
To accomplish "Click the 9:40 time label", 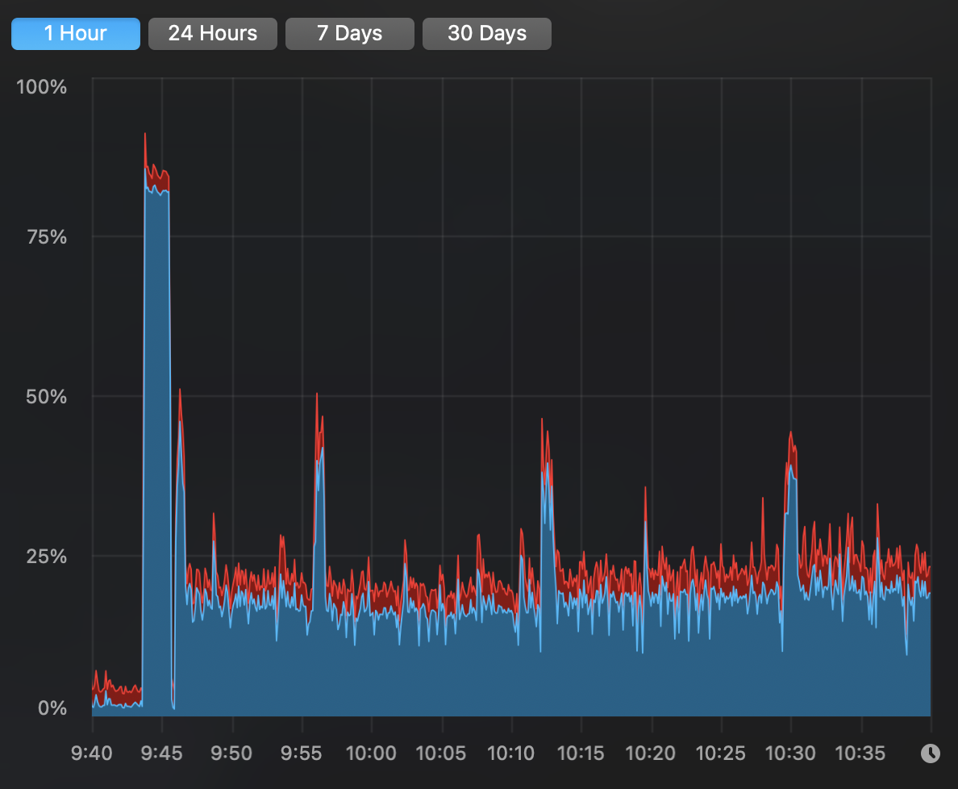I will click(x=92, y=753).
